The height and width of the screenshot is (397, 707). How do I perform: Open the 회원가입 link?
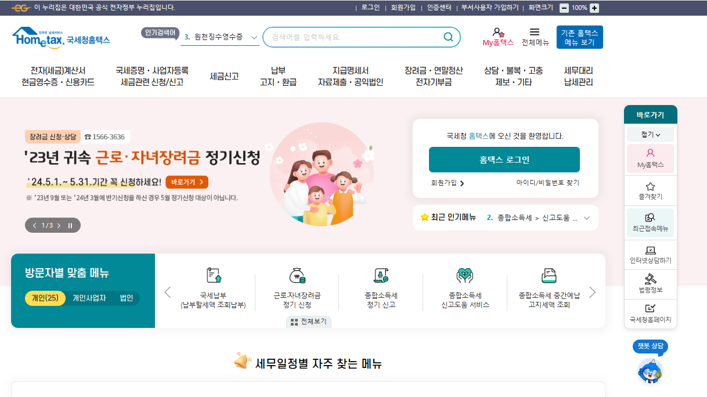(x=403, y=8)
